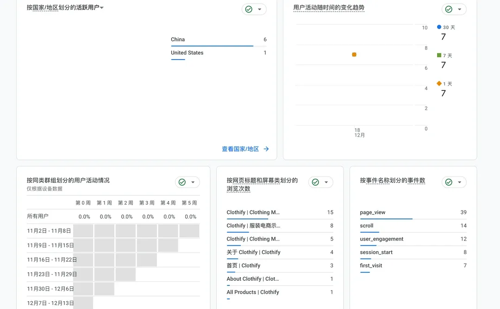
Task: Click the 第 0 周 column header
Action: [83, 203]
